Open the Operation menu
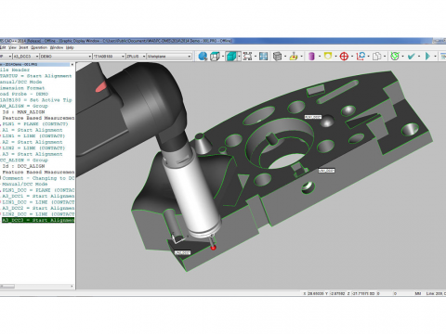Viewport: 446px width, 334px height. (x=39, y=47)
